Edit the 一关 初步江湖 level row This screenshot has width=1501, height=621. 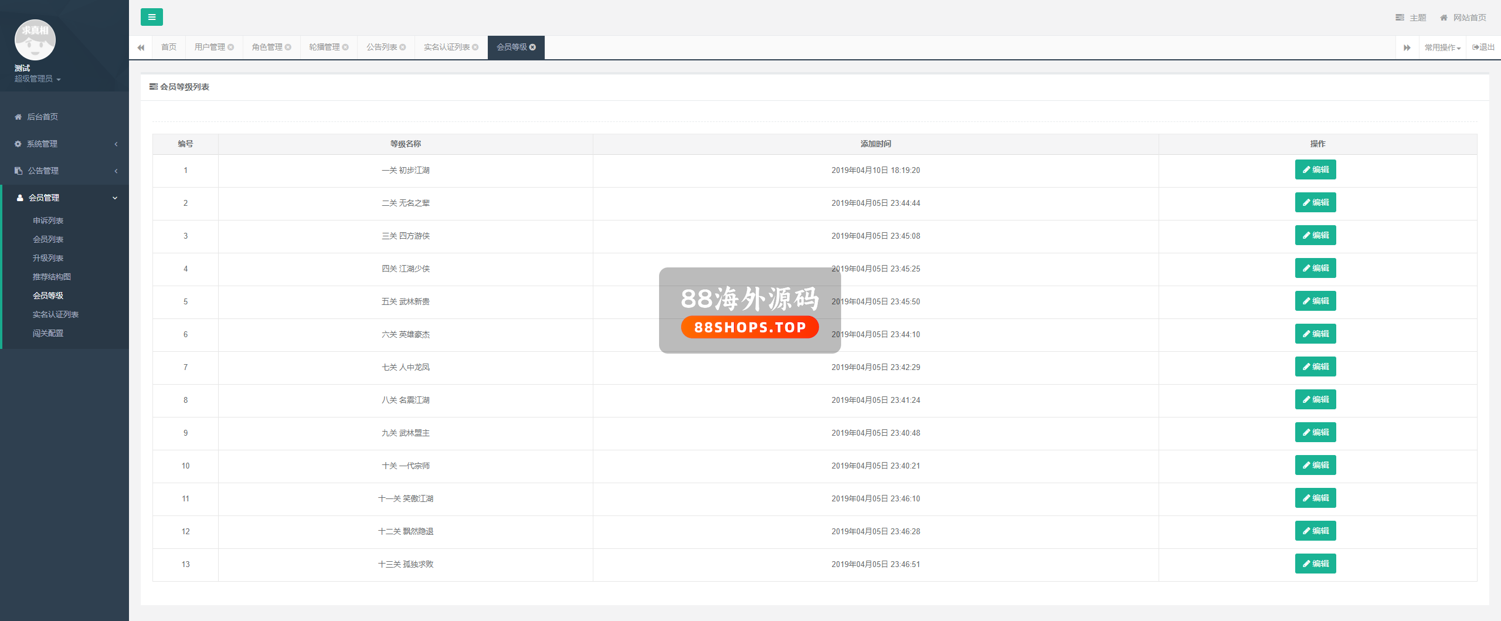tap(1315, 170)
